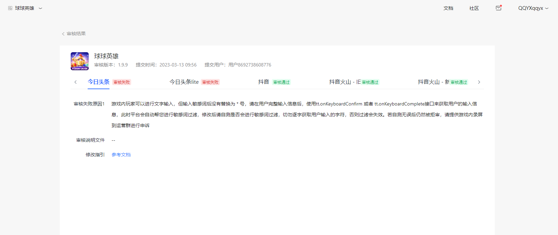Click the 审核版本: 1.9.9 text
The width and height of the screenshot is (558, 235).
111,65
